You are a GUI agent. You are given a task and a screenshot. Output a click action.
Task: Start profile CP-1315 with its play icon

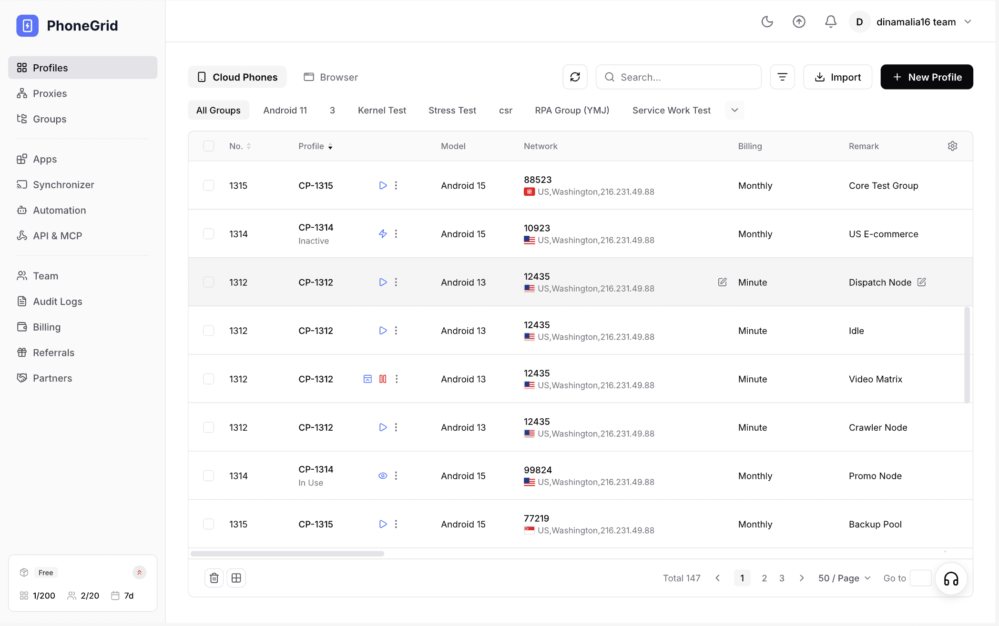[383, 185]
